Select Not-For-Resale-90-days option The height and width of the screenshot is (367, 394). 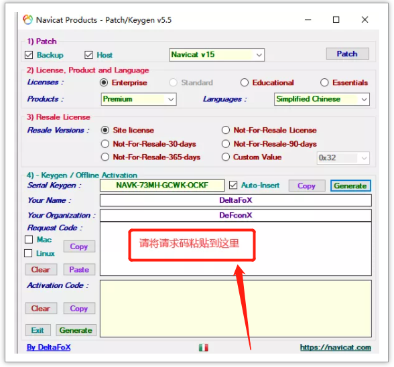point(226,144)
